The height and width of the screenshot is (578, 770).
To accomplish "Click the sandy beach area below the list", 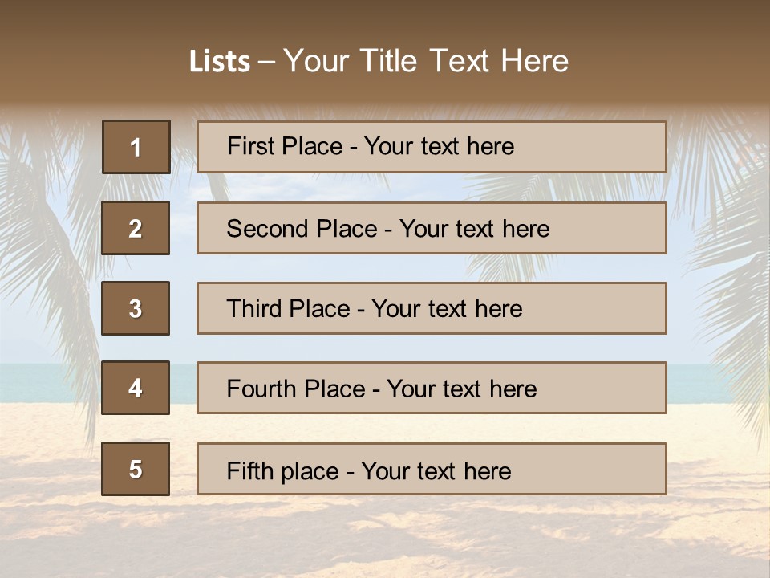I will [385, 538].
